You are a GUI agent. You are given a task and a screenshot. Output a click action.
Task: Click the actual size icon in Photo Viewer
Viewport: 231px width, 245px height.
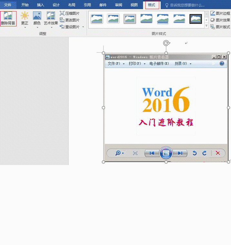point(135,153)
